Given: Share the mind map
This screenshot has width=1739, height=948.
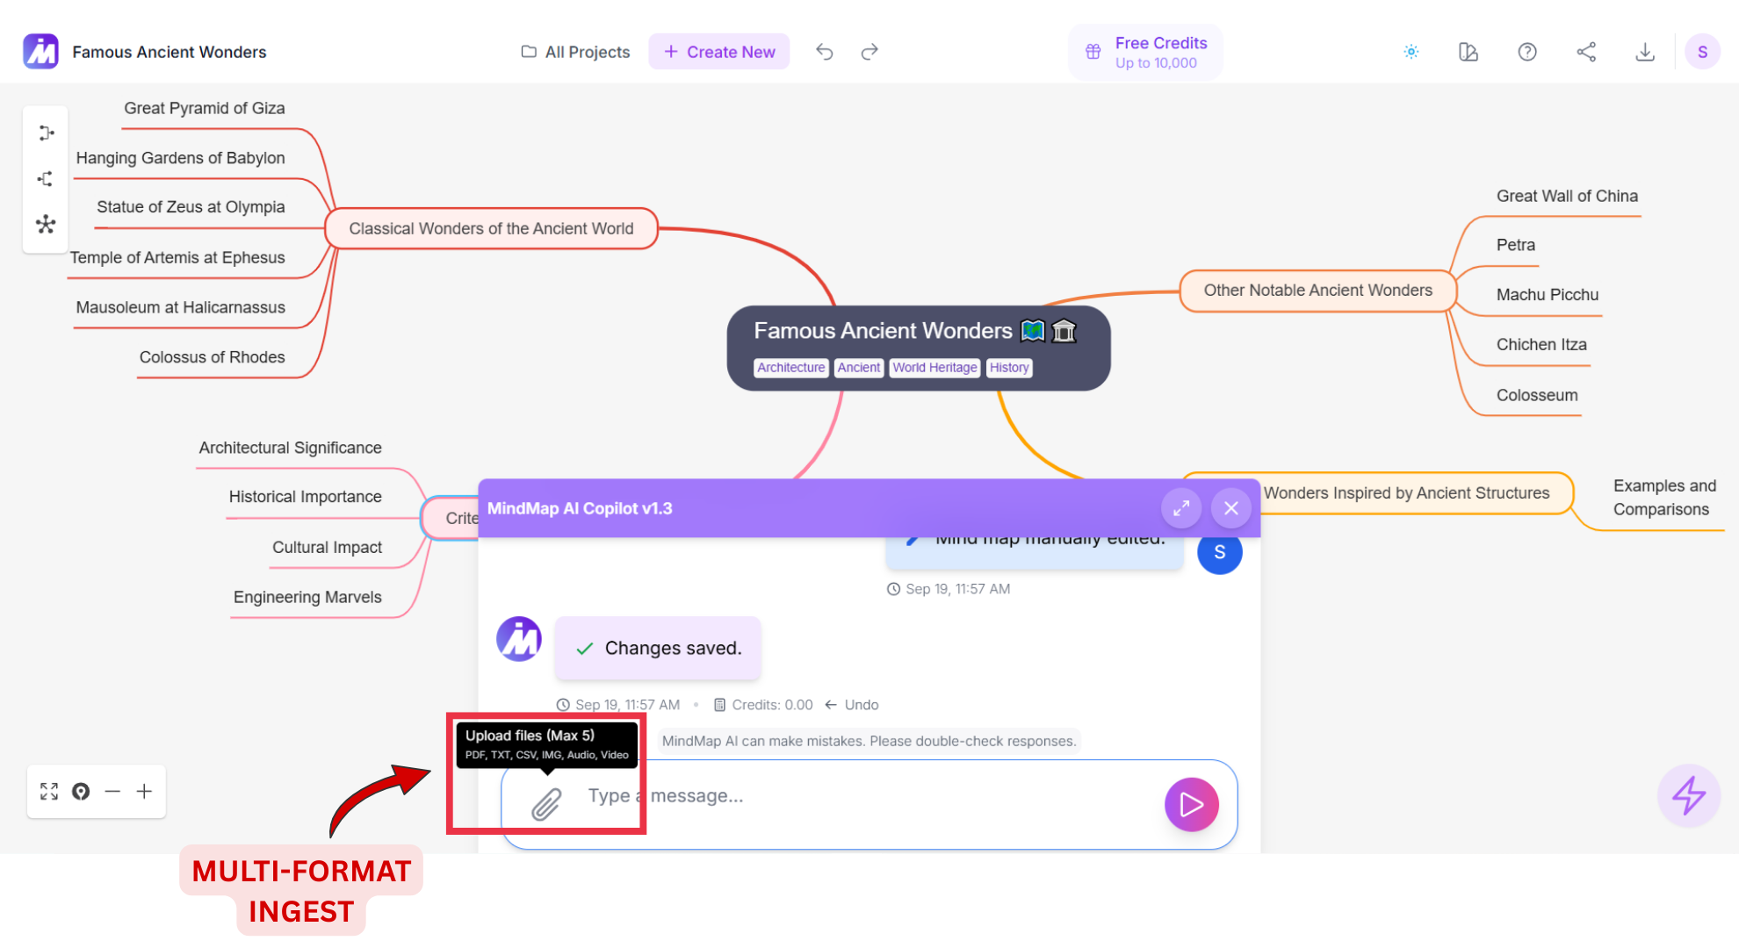Looking at the screenshot, I should [1586, 52].
